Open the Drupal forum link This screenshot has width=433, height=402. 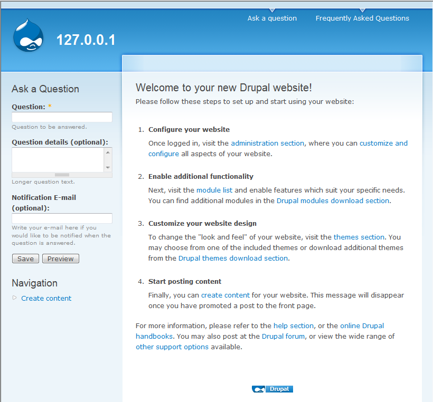pyautogui.click(x=283, y=337)
